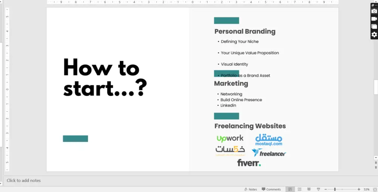Switch to Slide Sorter view
The height and width of the screenshot is (192, 378).
pyautogui.click(x=299, y=189)
